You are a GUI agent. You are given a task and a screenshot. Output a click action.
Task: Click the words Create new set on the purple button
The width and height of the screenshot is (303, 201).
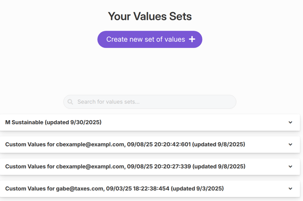(x=129, y=39)
